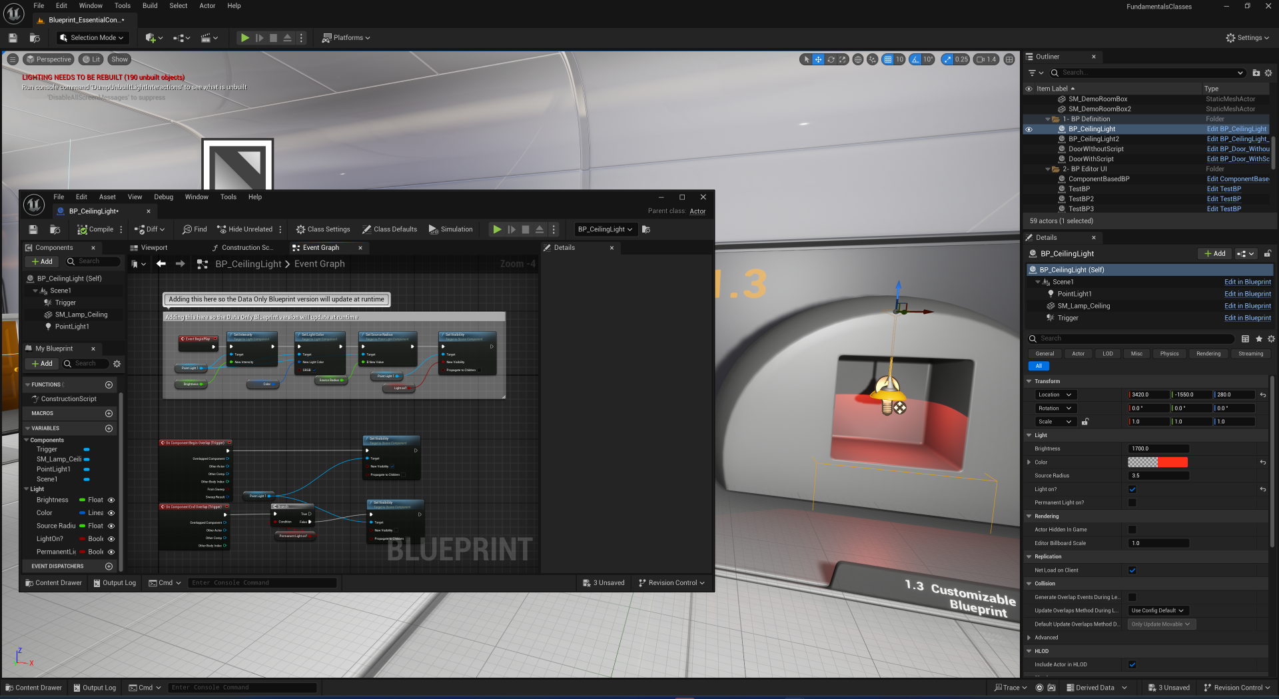
Task: Click the 'Edit BP_CeilingLight' link in Outliner
Action: (x=1236, y=129)
